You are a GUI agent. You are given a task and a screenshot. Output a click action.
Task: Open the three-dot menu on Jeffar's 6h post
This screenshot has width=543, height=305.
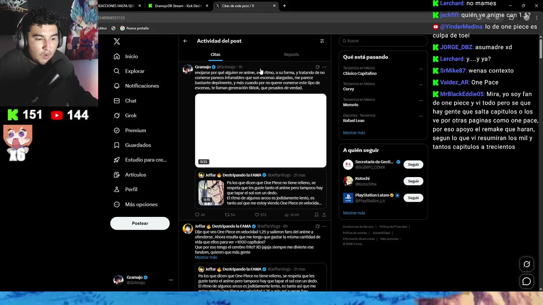pos(324,226)
